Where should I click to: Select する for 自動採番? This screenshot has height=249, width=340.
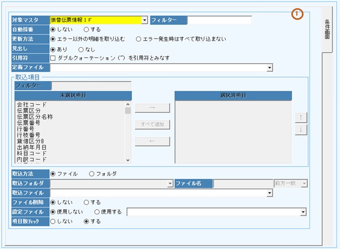[x=86, y=29]
